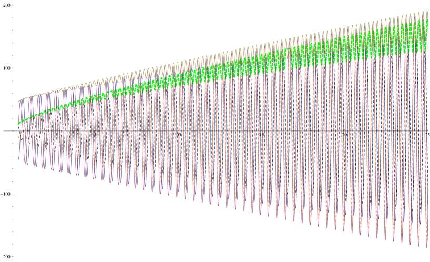Click the left end of the horizontal axis line

click(x=20, y=130)
